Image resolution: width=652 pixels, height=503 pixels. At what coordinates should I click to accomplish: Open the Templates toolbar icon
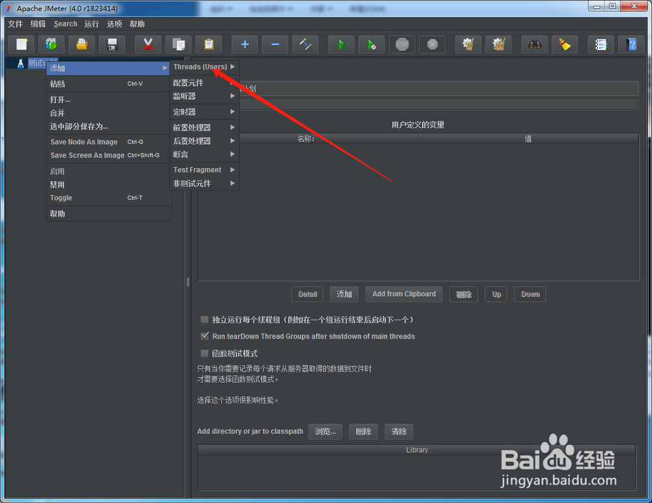pos(52,44)
